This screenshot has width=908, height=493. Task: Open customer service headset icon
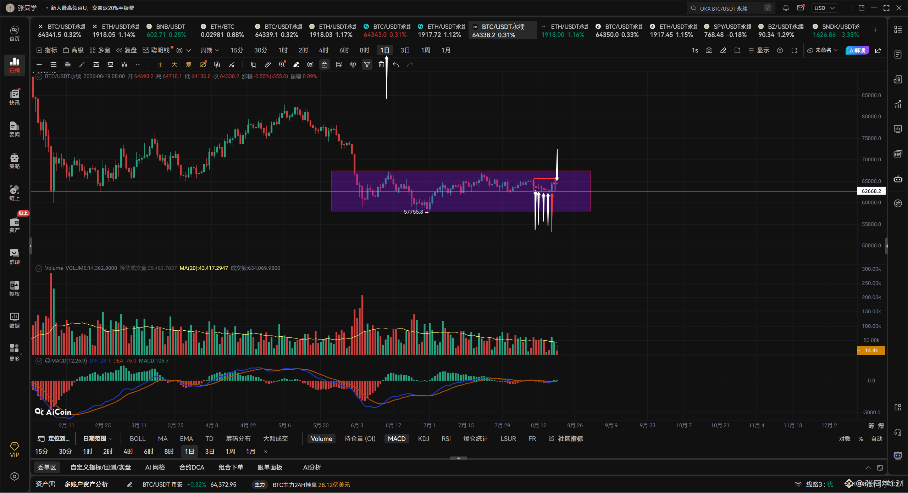[898, 432]
